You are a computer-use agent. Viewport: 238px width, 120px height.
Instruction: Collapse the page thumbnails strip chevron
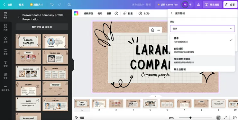coord(155,96)
